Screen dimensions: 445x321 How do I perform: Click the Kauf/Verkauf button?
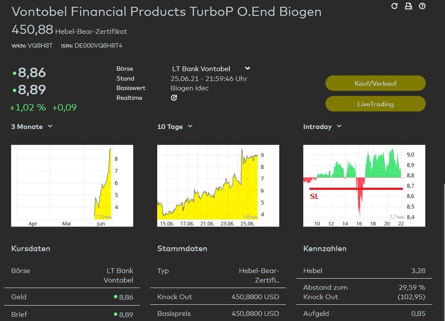376,83
